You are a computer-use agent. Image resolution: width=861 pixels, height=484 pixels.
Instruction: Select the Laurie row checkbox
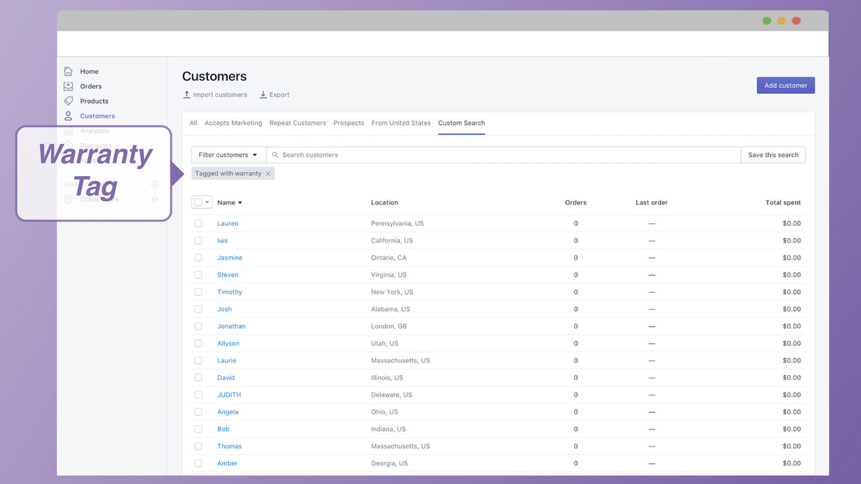click(x=198, y=360)
